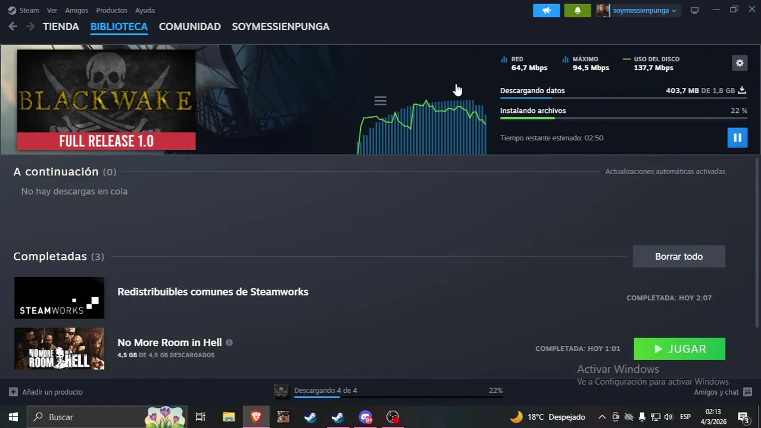Open the Ver menu
This screenshot has width=761, height=428.
pyautogui.click(x=52, y=10)
